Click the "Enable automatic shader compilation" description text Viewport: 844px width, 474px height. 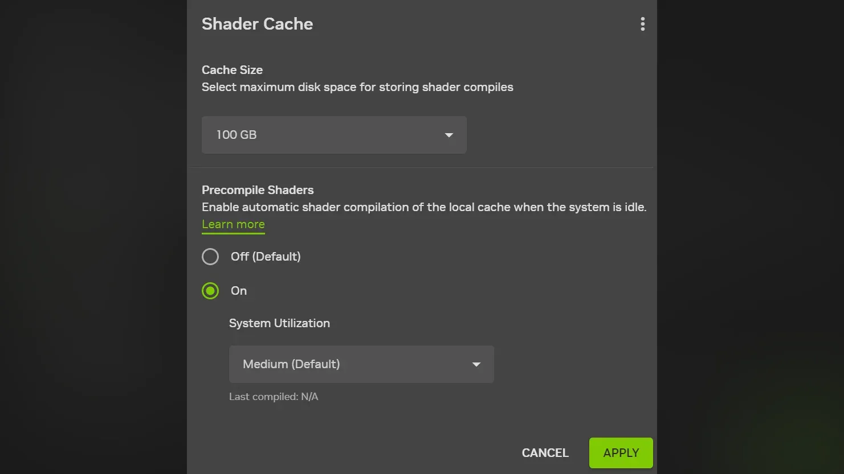[x=424, y=207]
